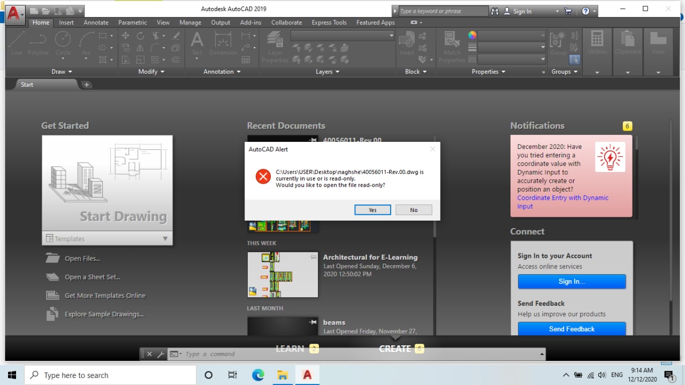Open File Explorer from the taskbar

tap(283, 375)
